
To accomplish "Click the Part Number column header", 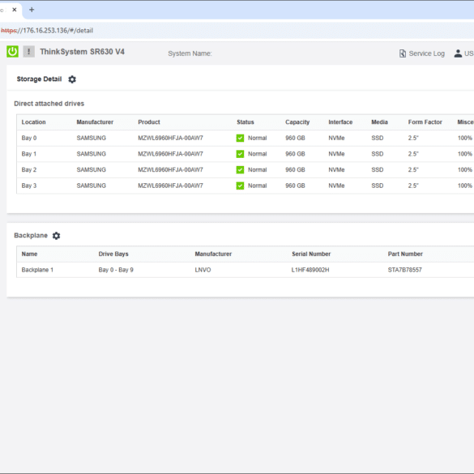I will click(x=405, y=254).
